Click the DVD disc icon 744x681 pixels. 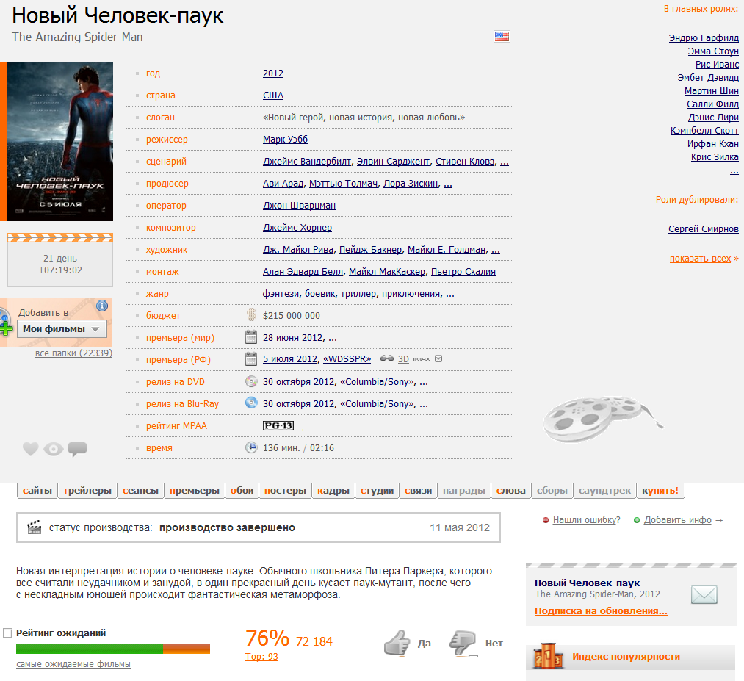pos(251,381)
